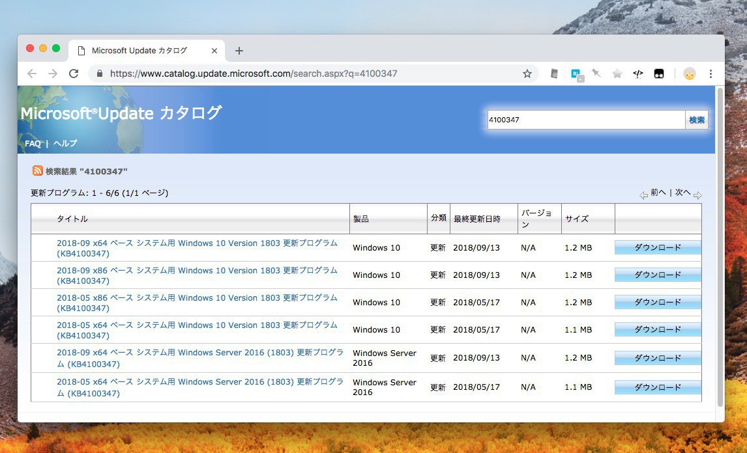The height and width of the screenshot is (453, 747).
Task: Click the cat profile avatar
Action: click(x=689, y=74)
